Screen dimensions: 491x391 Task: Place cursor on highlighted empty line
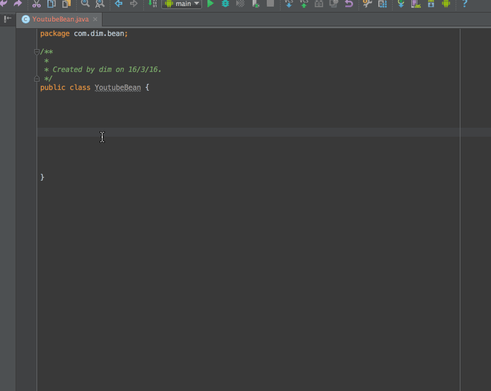tap(264, 132)
